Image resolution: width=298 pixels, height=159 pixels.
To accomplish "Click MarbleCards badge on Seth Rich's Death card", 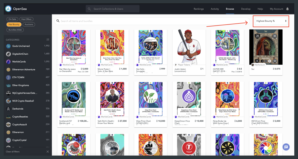I will point(105,117).
